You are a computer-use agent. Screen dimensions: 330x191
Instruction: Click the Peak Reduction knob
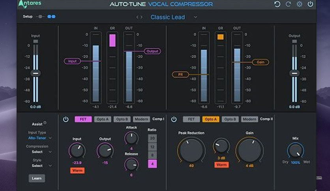[x=191, y=150]
